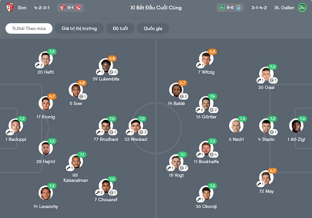
Task: Click Hefti's player photo
Action: coord(46,58)
